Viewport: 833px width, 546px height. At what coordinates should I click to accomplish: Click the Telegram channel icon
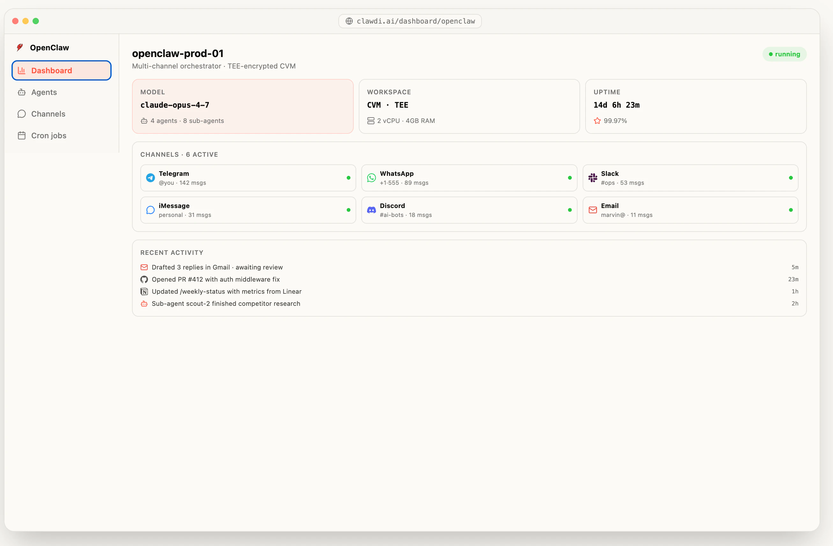coord(151,178)
